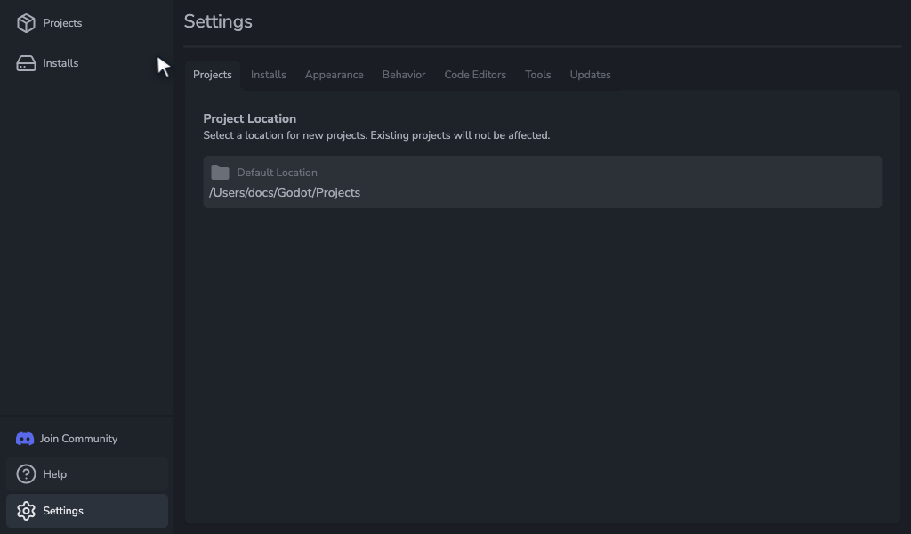Click the Settings gear icon
Viewport: 911px width, 534px height.
26,511
